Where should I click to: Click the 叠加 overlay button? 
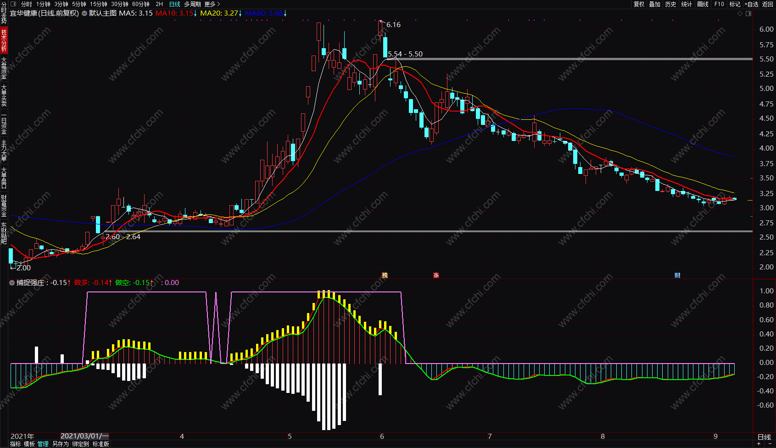point(655,4)
